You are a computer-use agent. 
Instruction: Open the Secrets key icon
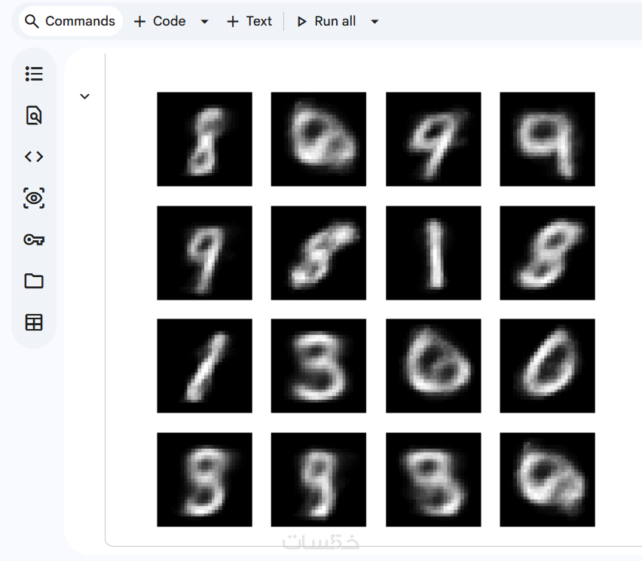pos(34,239)
